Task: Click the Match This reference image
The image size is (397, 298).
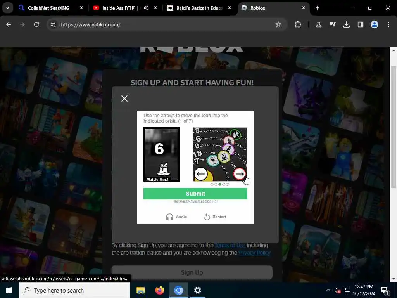Action: click(x=162, y=154)
